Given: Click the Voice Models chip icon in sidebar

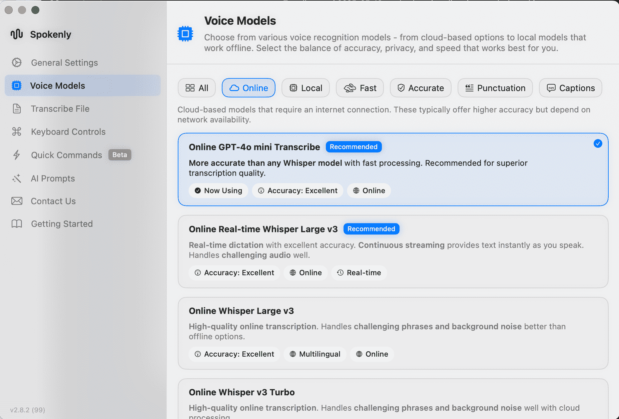Looking at the screenshot, I should click(17, 86).
